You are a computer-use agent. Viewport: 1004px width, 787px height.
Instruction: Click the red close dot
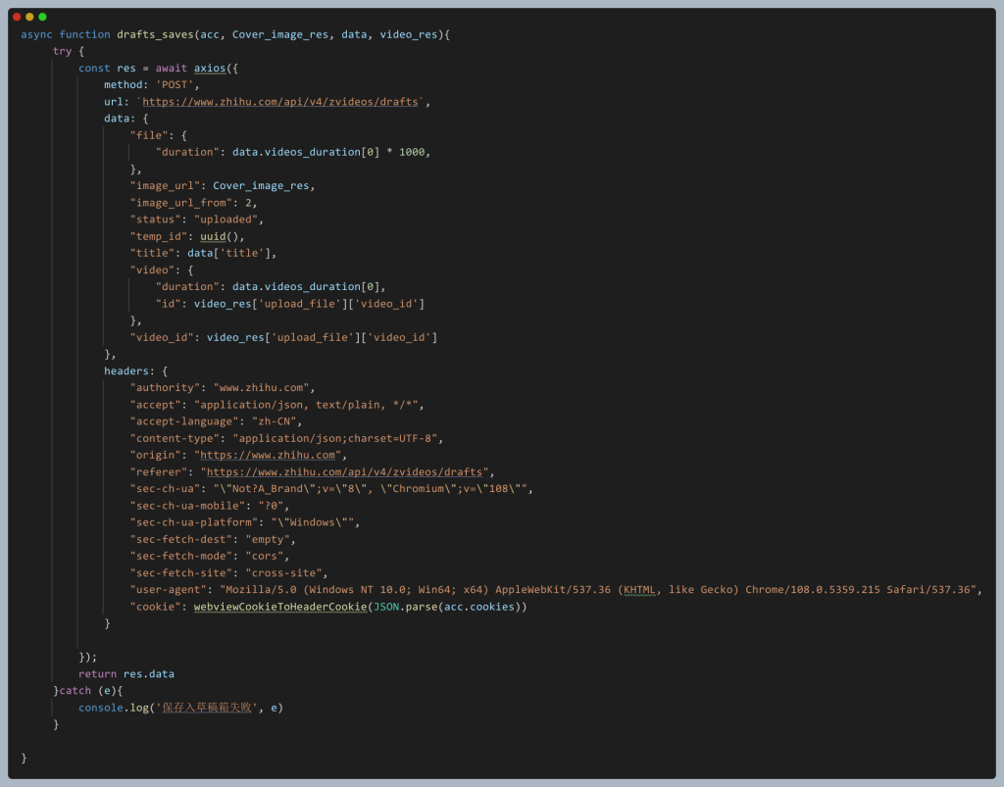(17, 17)
